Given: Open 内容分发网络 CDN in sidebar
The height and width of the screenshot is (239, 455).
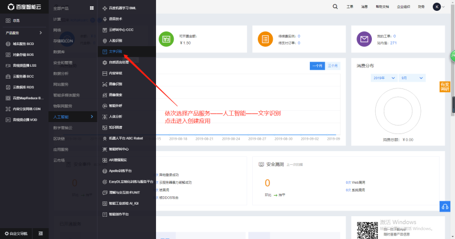Looking at the screenshot, I should click(x=24, y=109).
